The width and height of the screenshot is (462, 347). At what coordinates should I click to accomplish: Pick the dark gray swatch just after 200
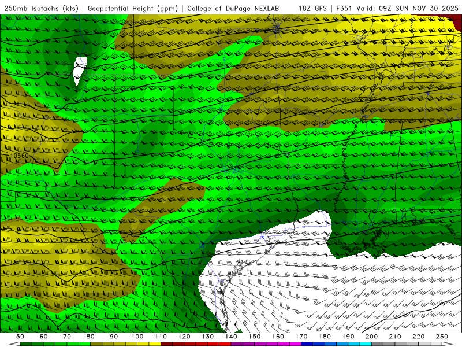[x=378, y=344]
